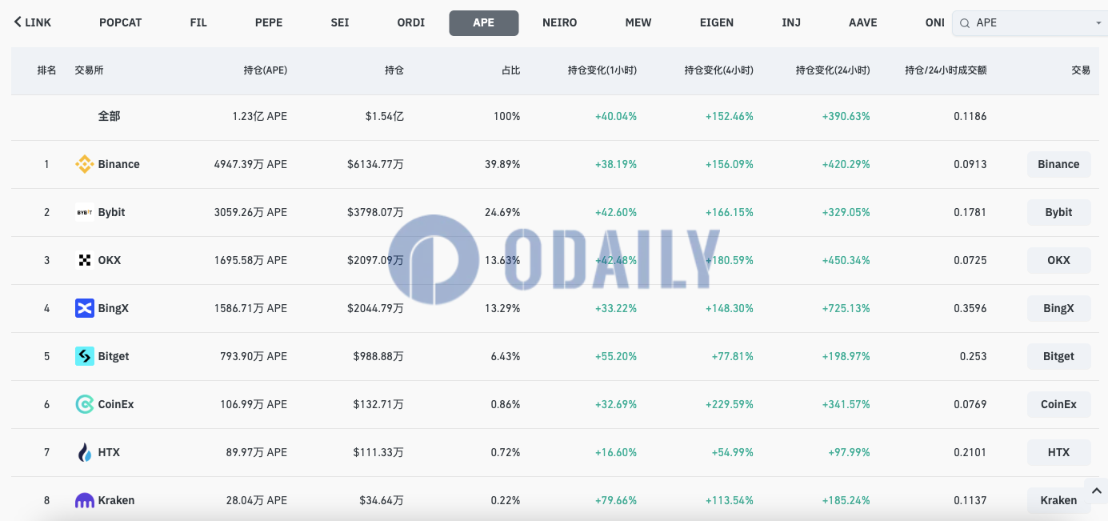Switch to the AAVE tab

pyautogui.click(x=863, y=22)
